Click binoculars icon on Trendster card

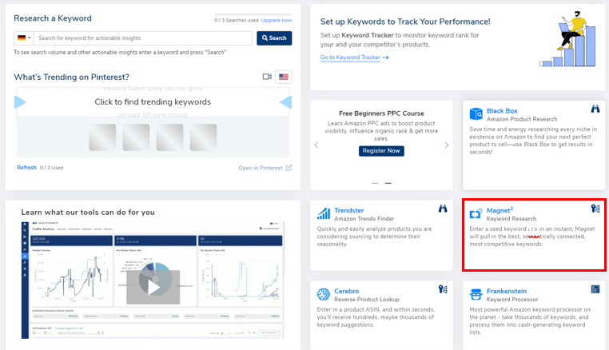(443, 209)
